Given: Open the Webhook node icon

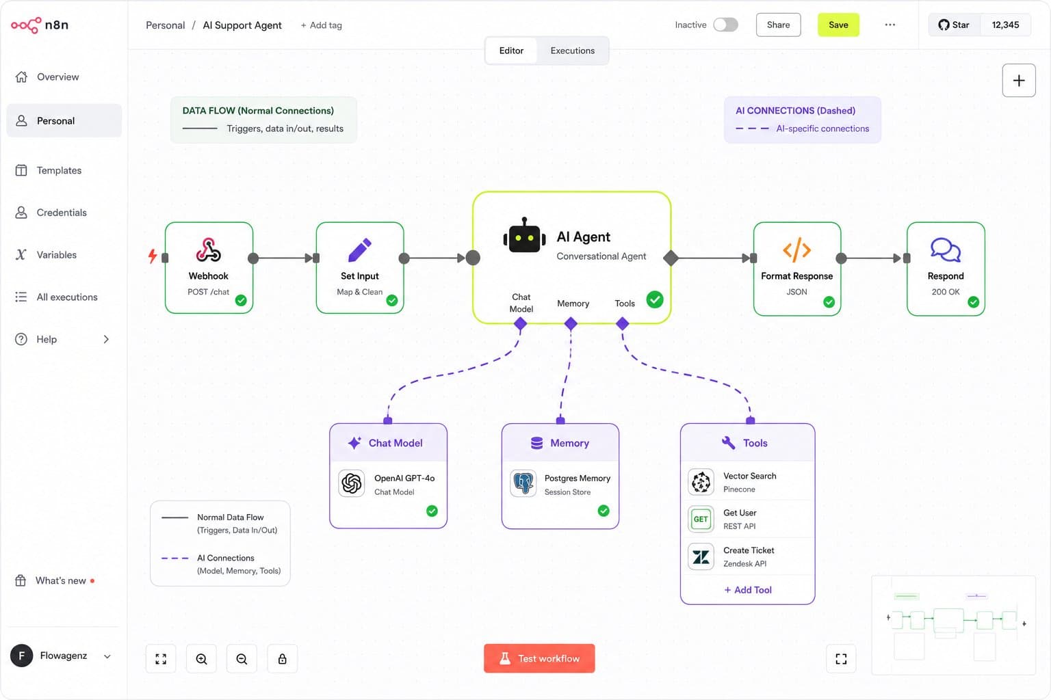Looking at the screenshot, I should (x=209, y=250).
